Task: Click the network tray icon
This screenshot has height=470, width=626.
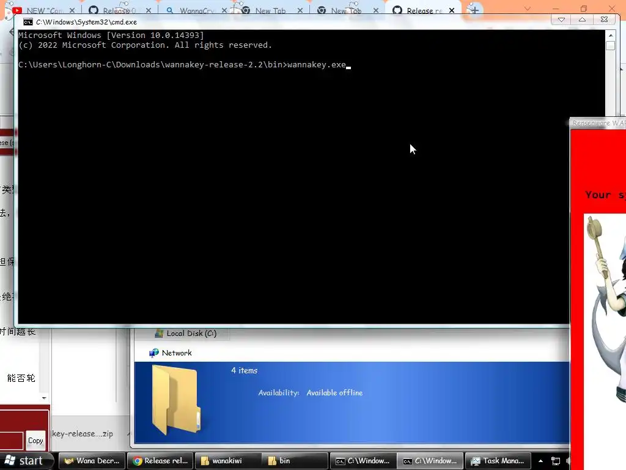Action: coord(555,461)
